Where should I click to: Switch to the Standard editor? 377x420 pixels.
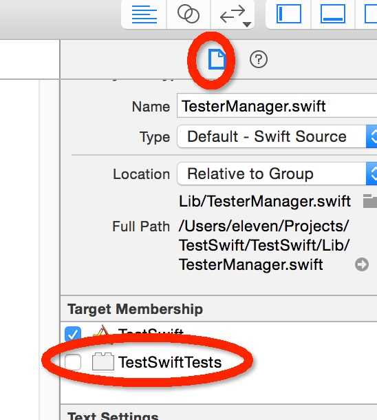pyautogui.click(x=144, y=14)
